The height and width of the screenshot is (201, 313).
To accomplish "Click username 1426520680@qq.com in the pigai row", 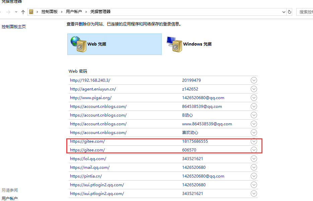I will pos(203,98).
